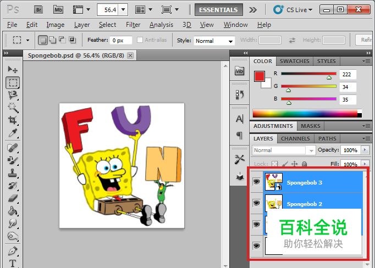This screenshot has width=375, height=268.
Task: Select the Horizontal Type tool
Action: (13, 263)
